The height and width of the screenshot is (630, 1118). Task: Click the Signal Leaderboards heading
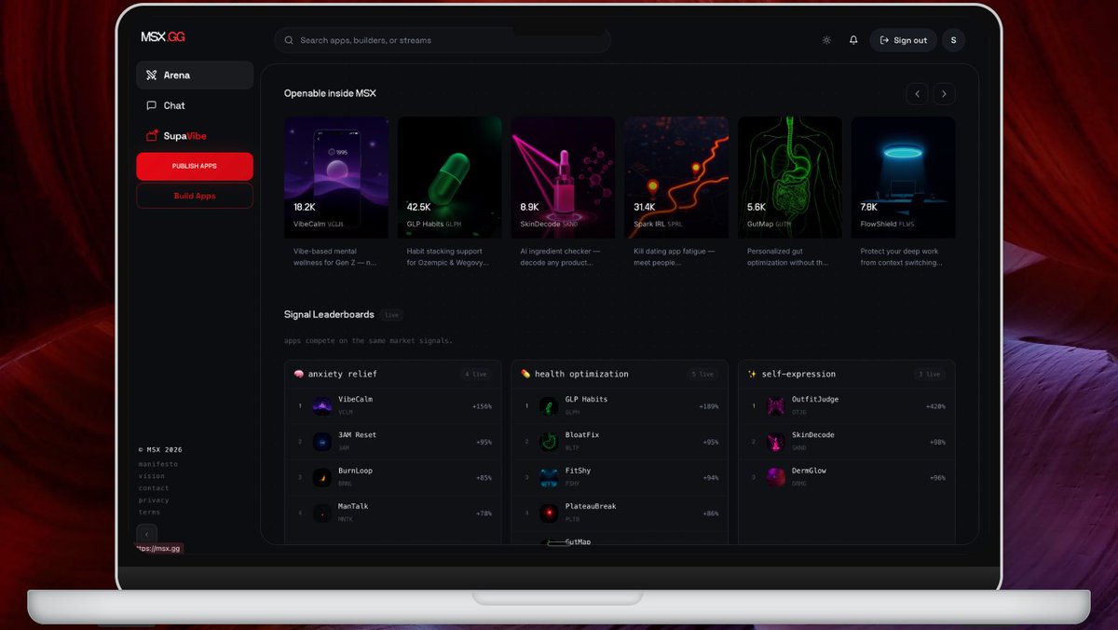[329, 315]
